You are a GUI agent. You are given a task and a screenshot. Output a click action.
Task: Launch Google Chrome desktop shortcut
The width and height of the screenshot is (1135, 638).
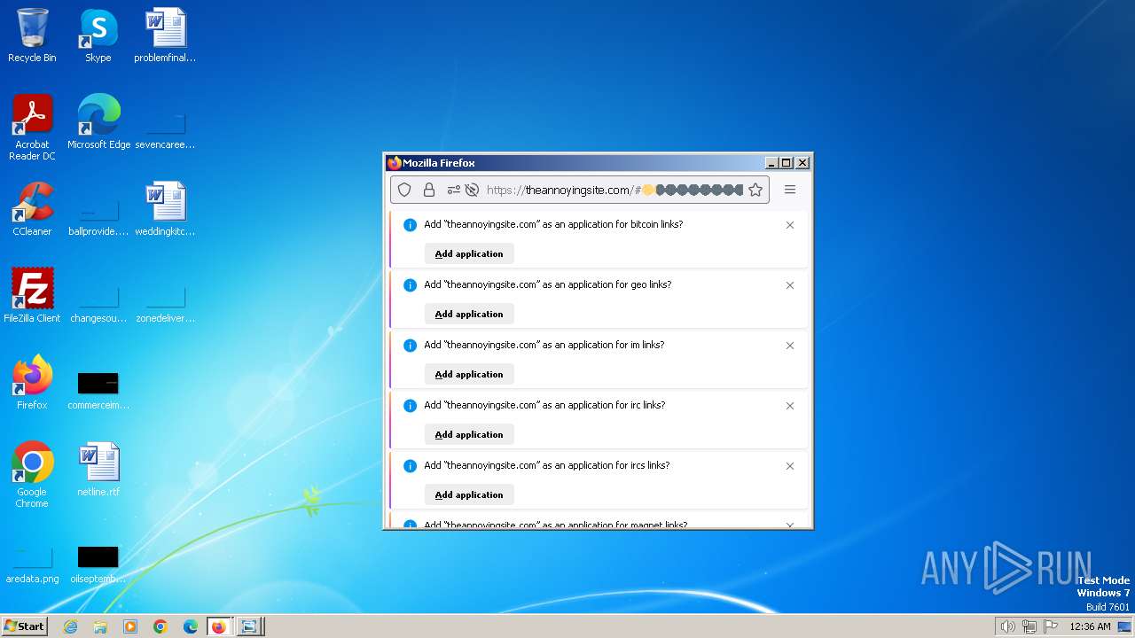pos(32,475)
